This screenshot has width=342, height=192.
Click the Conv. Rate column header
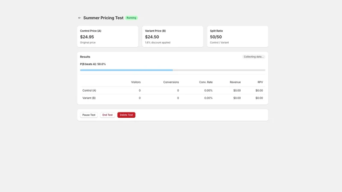[206, 82]
